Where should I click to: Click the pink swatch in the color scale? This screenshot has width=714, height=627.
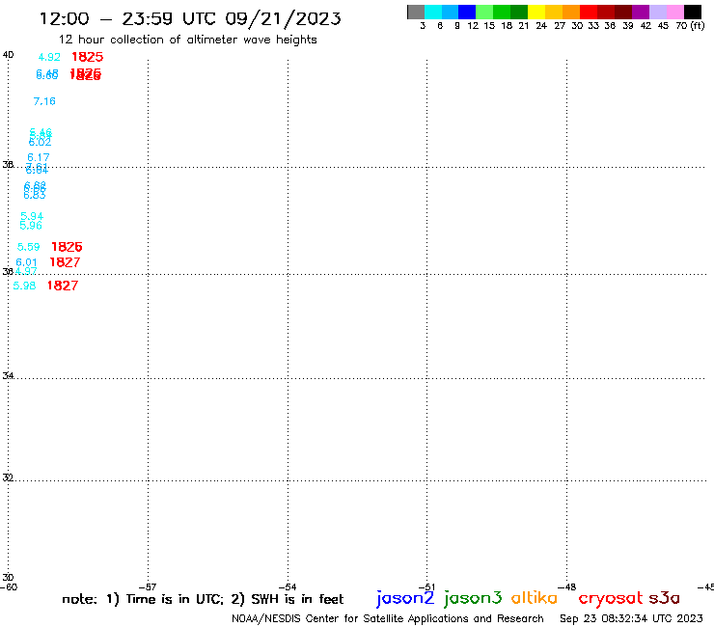[674, 12]
